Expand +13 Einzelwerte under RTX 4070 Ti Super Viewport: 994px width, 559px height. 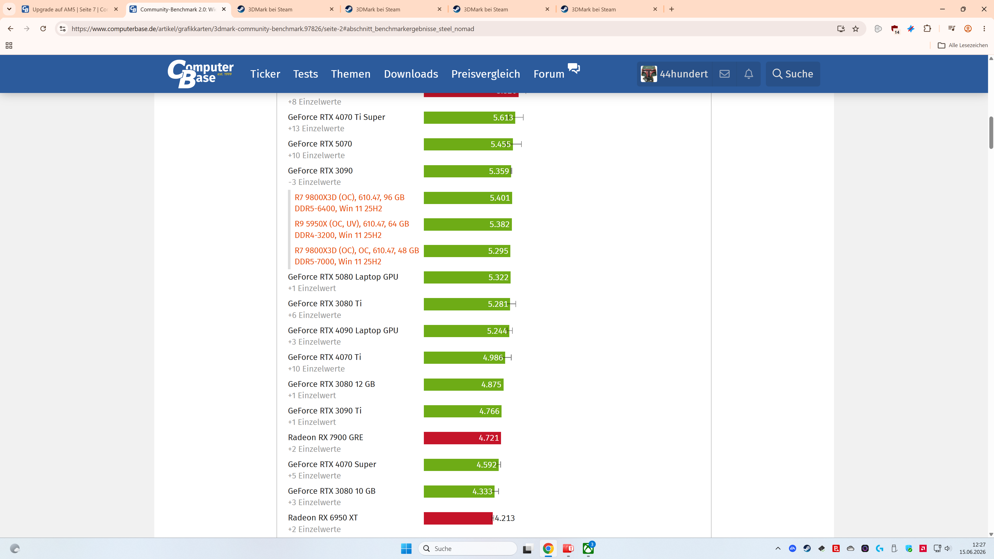[x=316, y=128]
